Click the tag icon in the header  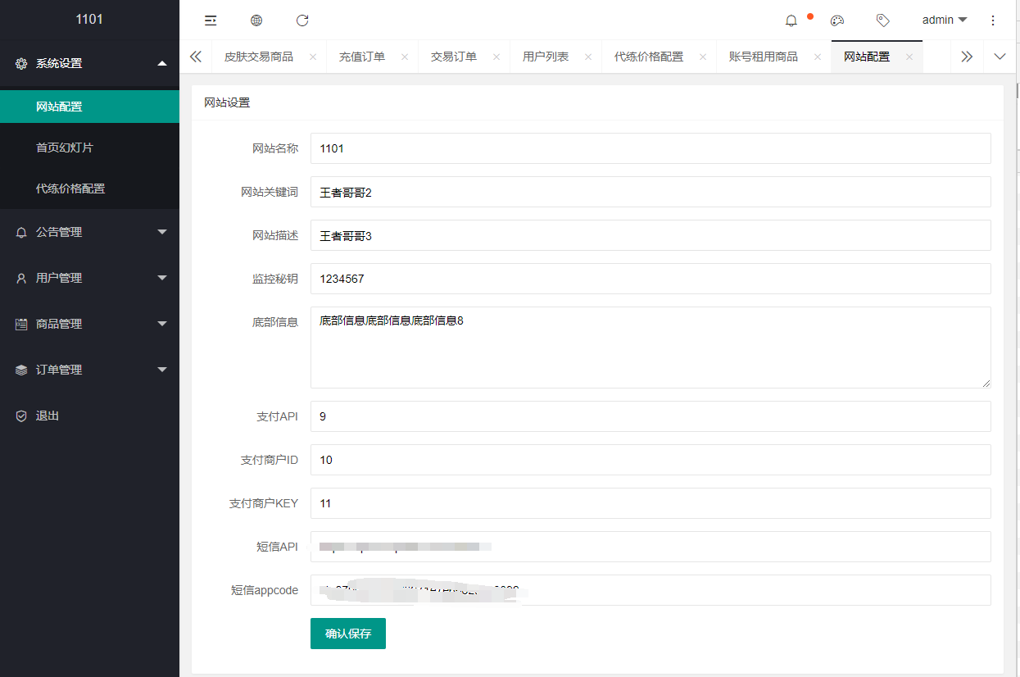[883, 20]
